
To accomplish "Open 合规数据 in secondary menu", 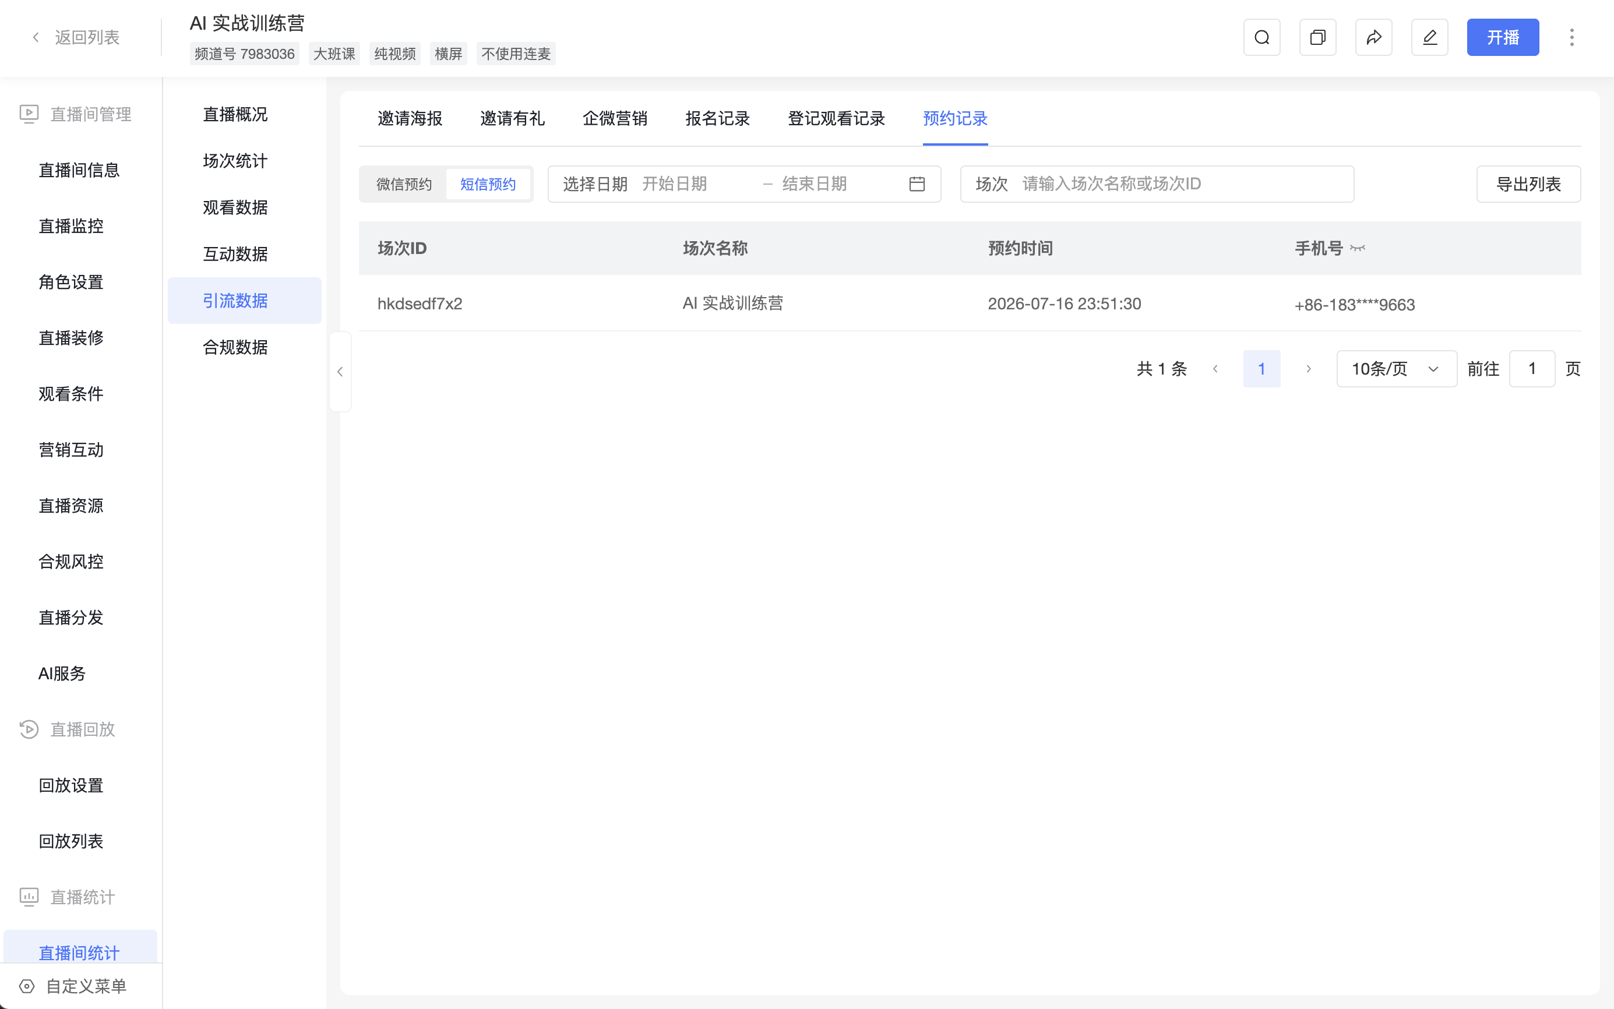I will (x=244, y=348).
